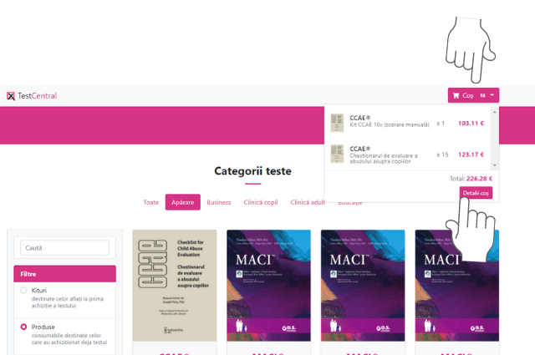535x355 pixels.
Task: Open the Business category tab
Action: 219,202
